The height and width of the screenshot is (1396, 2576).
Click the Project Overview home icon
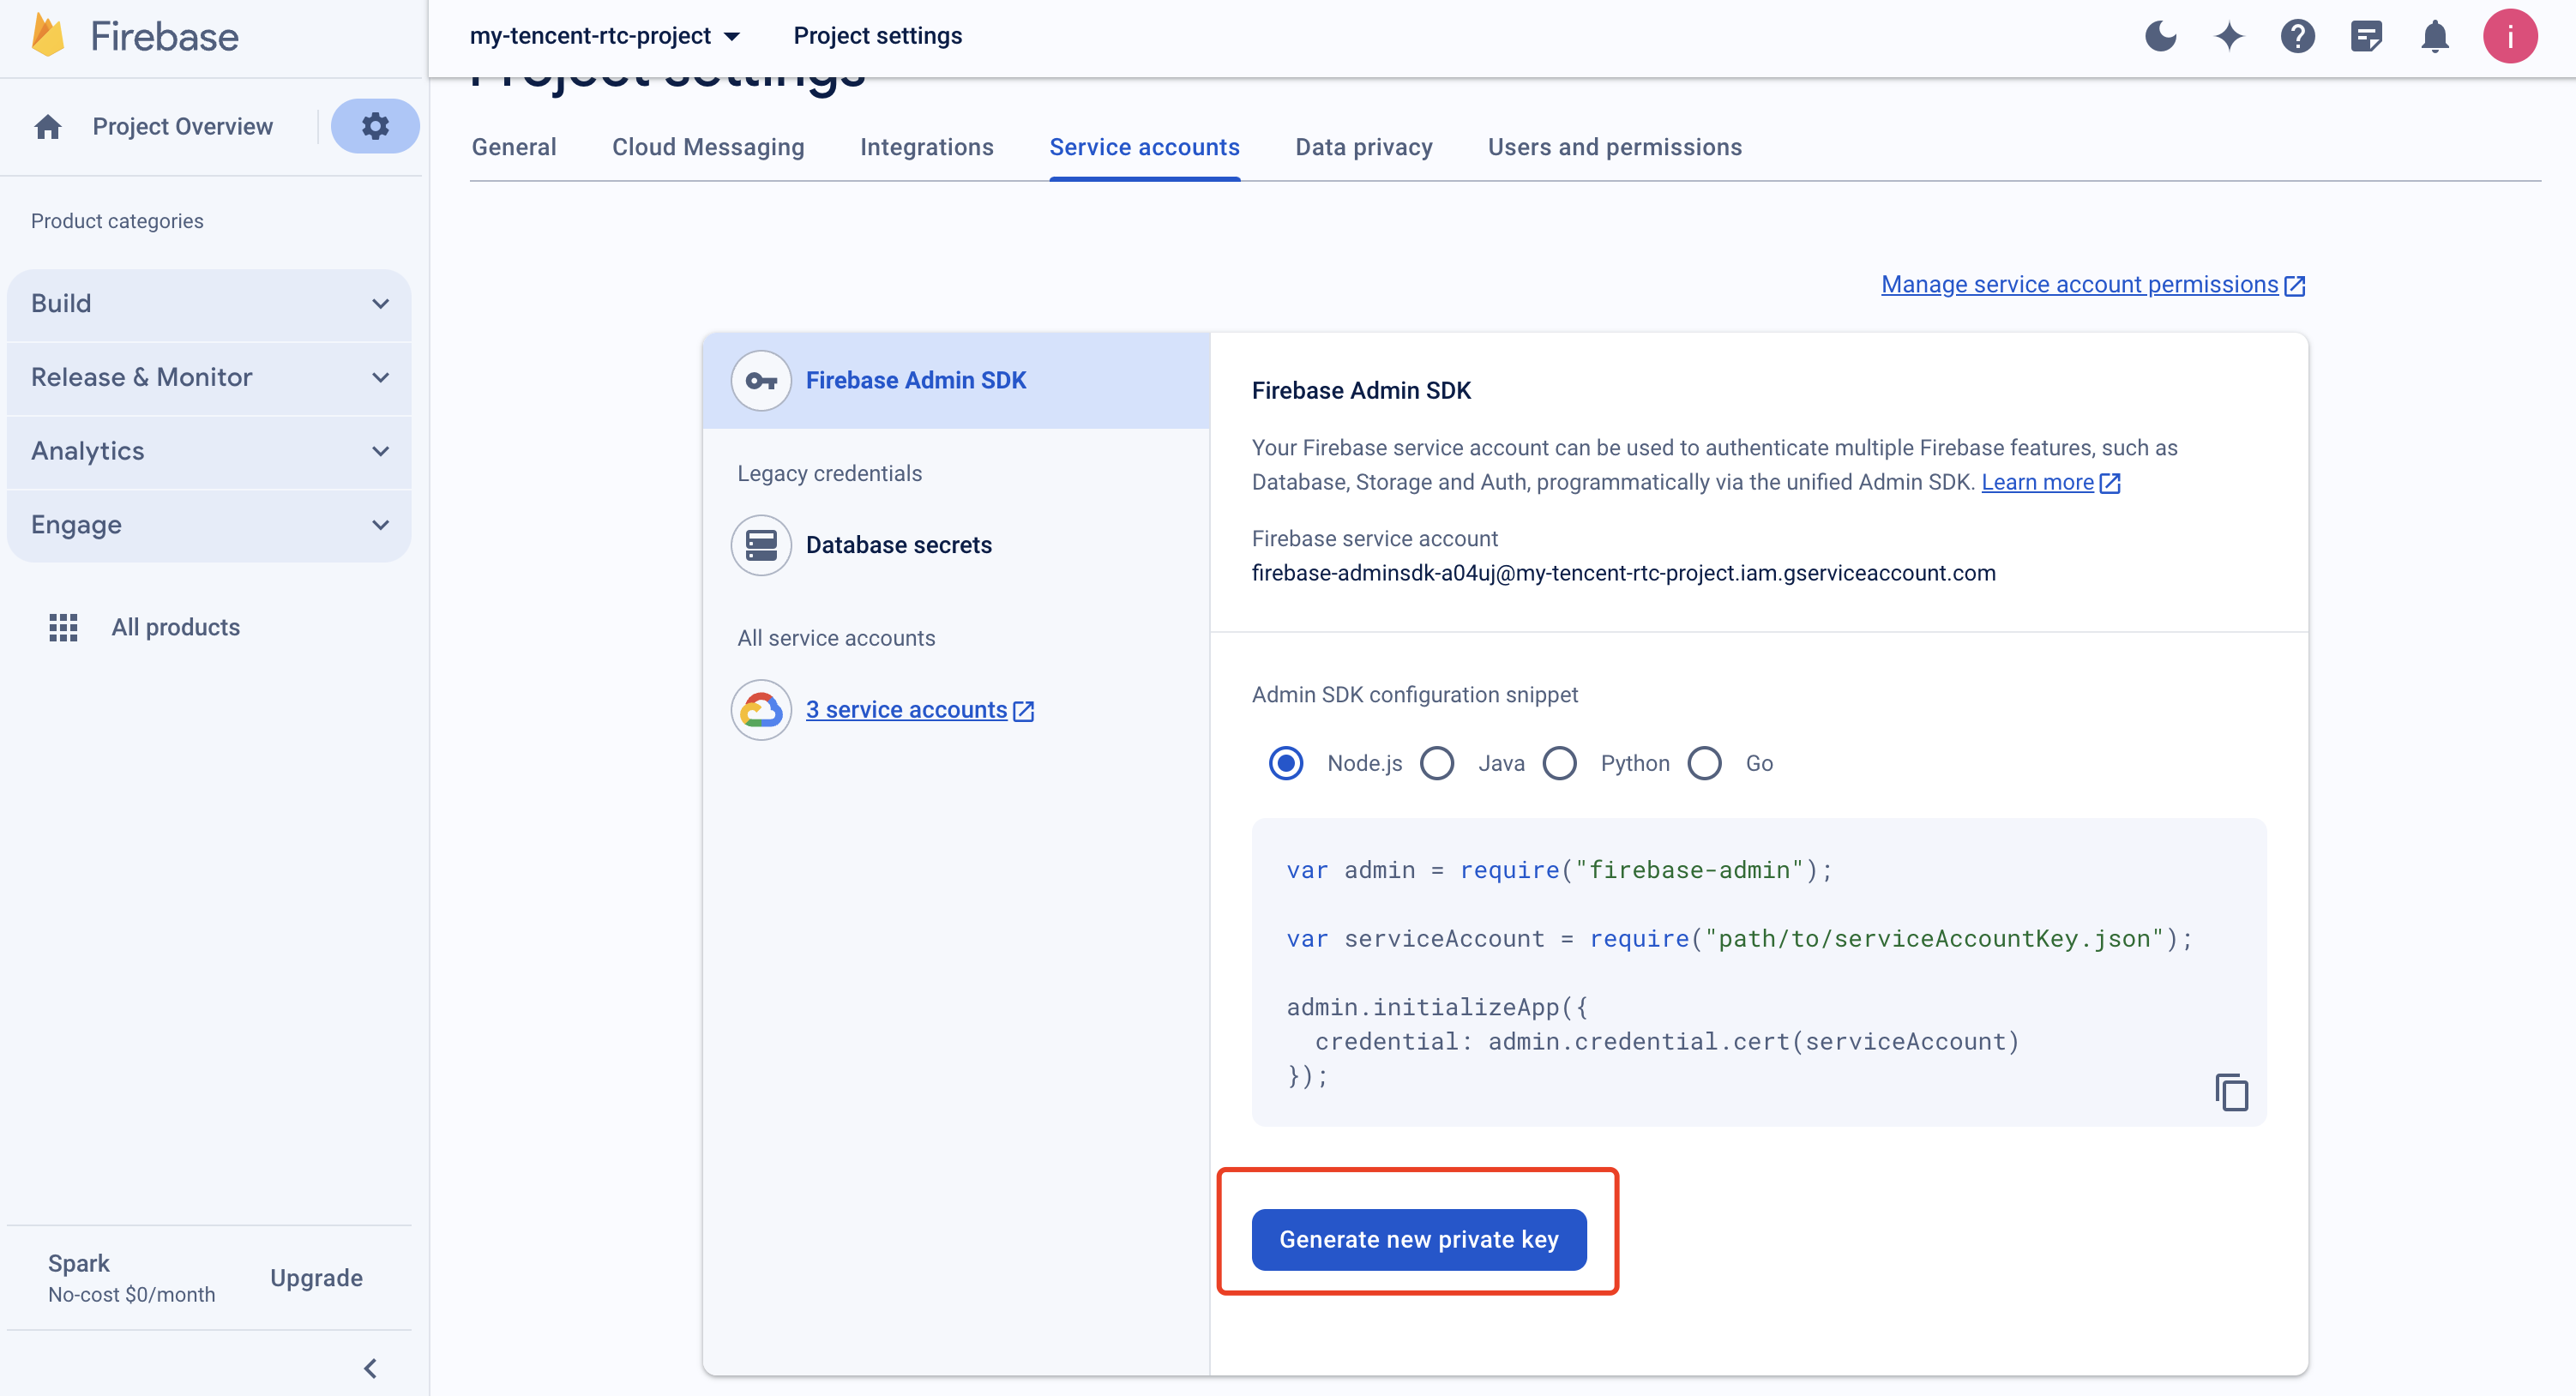[48, 127]
